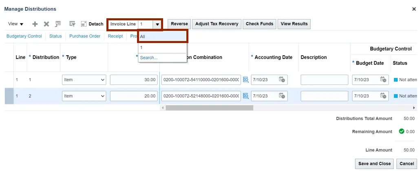Open account search icon for distribution row 1

tap(245, 80)
